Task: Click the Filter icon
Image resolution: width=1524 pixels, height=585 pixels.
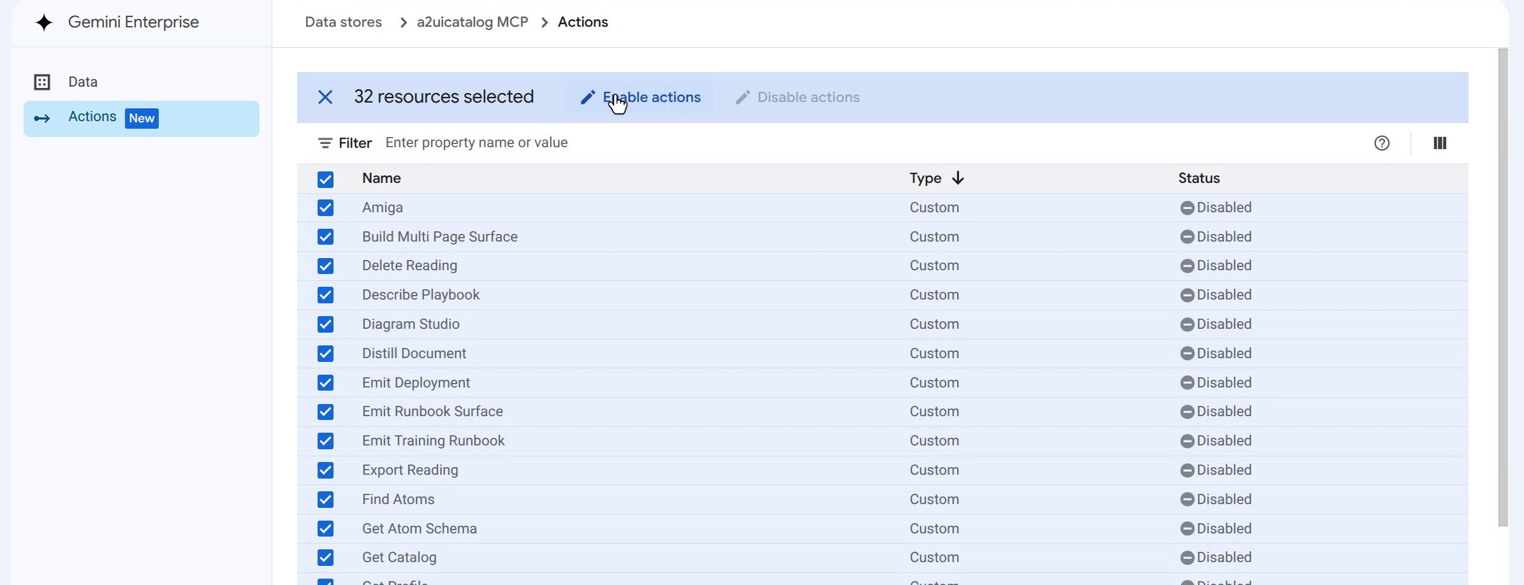Action: tap(325, 143)
